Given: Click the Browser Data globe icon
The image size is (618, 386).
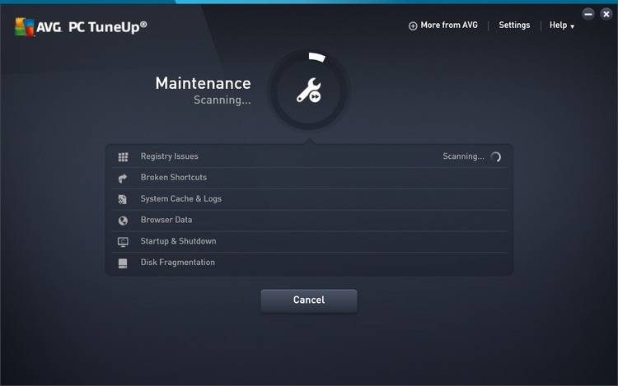Looking at the screenshot, I should pyautogui.click(x=123, y=221).
